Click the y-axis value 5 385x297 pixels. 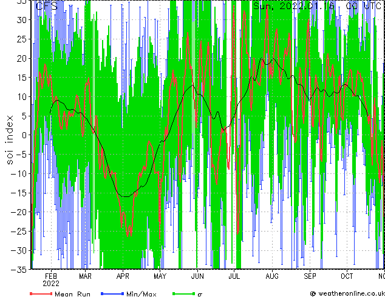24,116
